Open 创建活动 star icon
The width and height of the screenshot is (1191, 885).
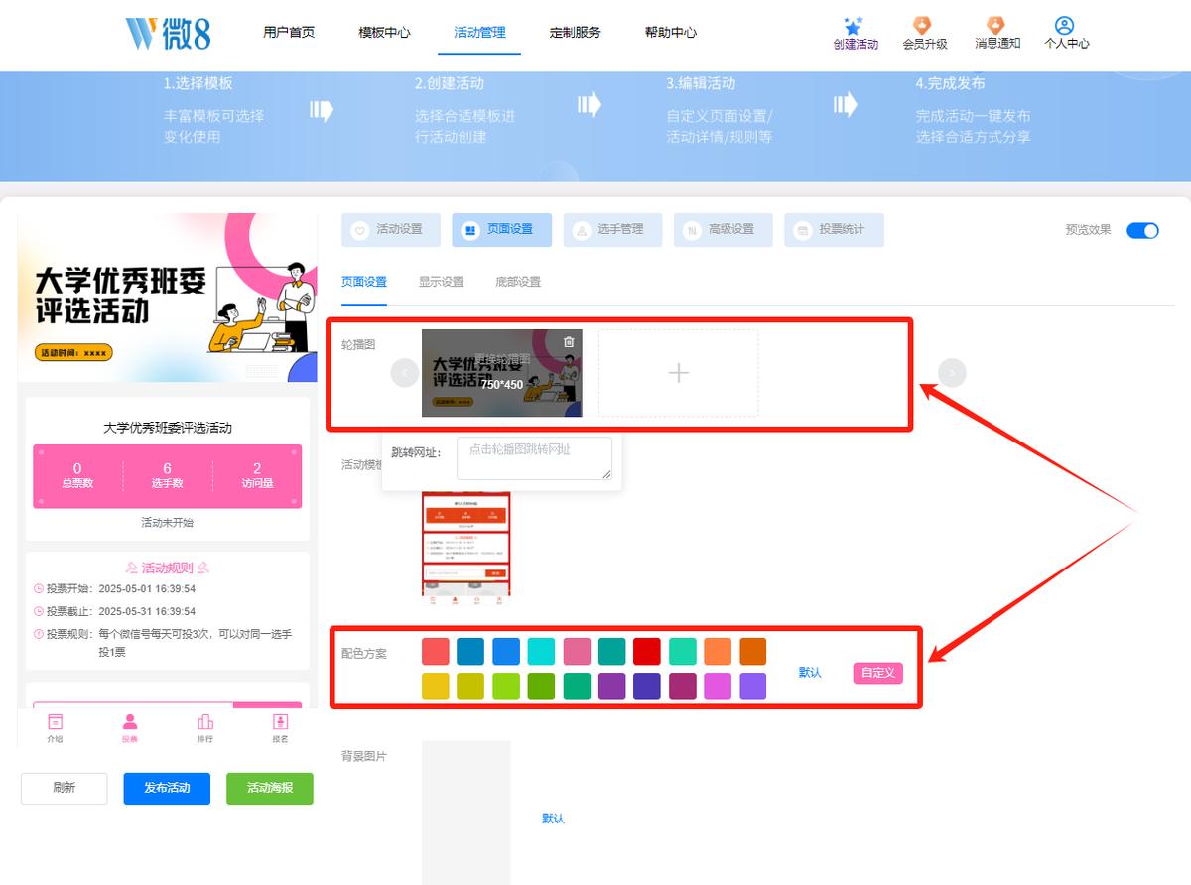click(x=855, y=26)
